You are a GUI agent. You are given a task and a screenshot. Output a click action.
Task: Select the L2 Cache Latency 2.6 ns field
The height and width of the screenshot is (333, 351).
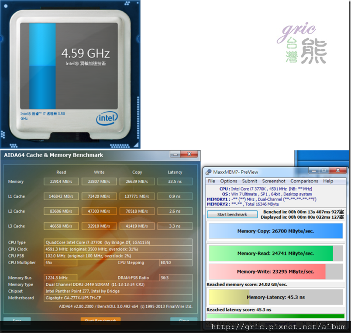(x=175, y=211)
